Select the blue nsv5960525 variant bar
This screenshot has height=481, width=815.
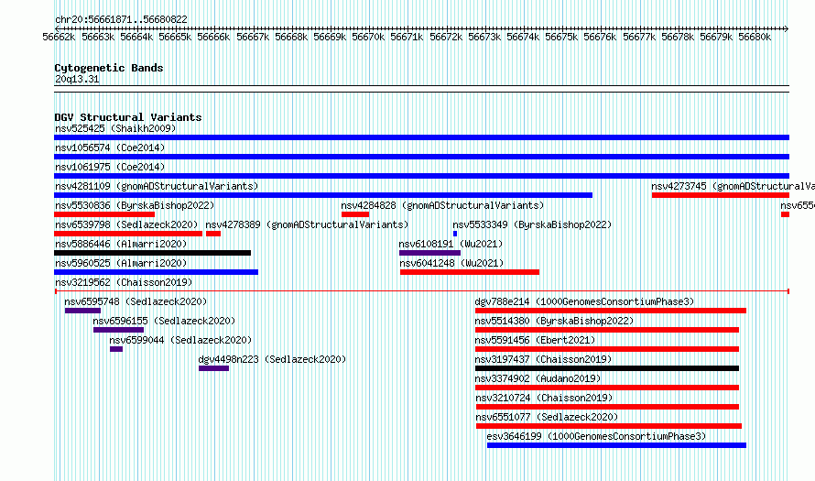[156, 272]
